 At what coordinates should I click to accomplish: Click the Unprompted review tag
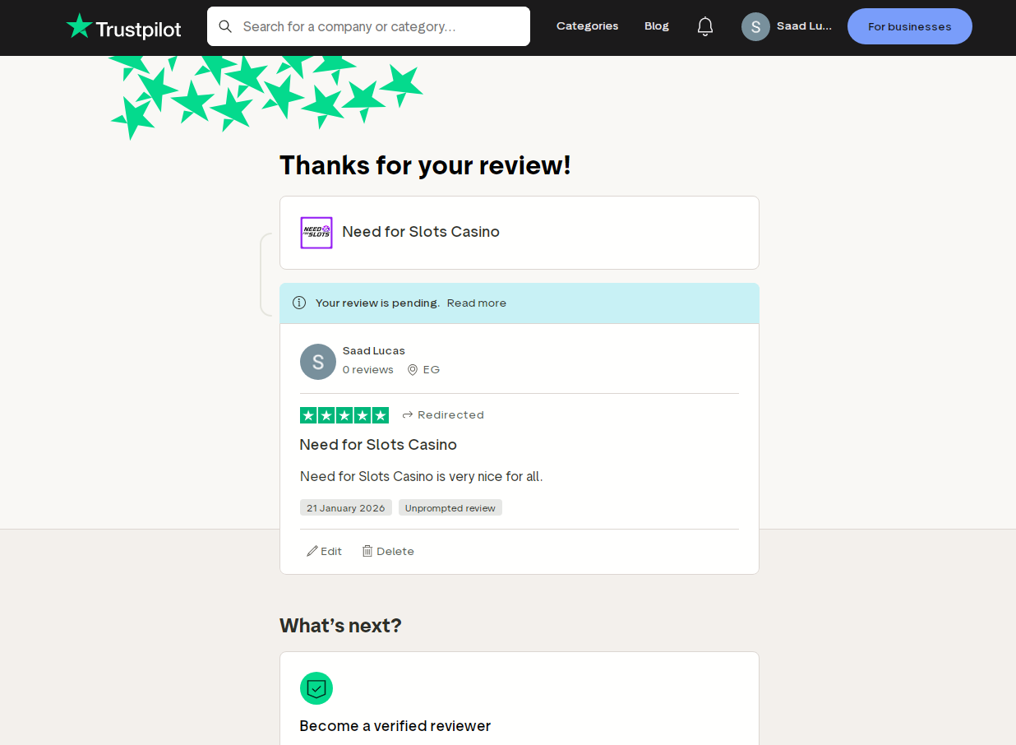pyautogui.click(x=450, y=507)
